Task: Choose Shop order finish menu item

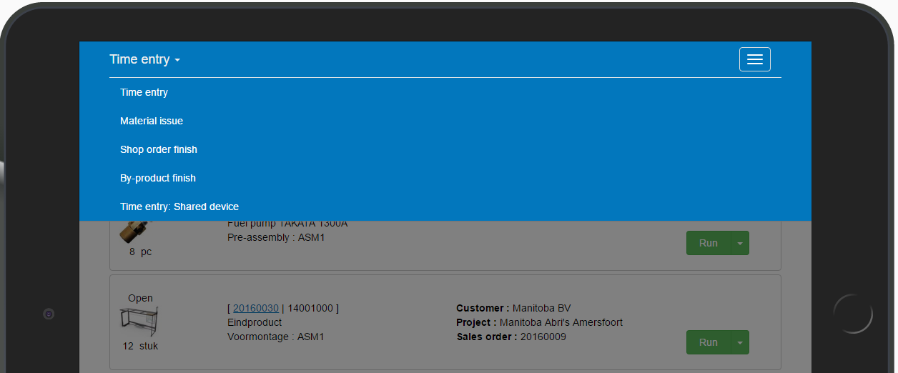Action: tap(159, 149)
